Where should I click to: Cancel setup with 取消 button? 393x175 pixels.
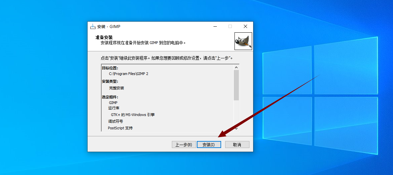point(237,145)
